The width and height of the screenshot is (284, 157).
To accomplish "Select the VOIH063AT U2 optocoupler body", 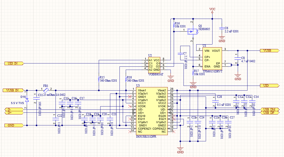I will (x=154, y=65).
